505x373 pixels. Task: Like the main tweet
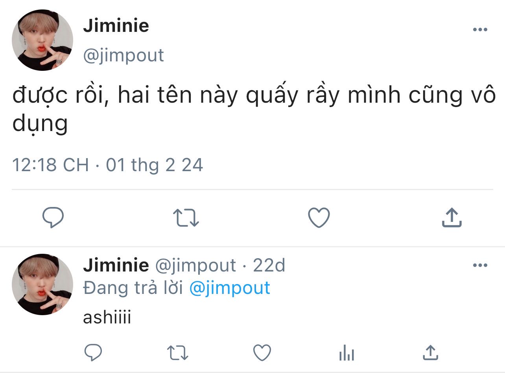tap(319, 218)
